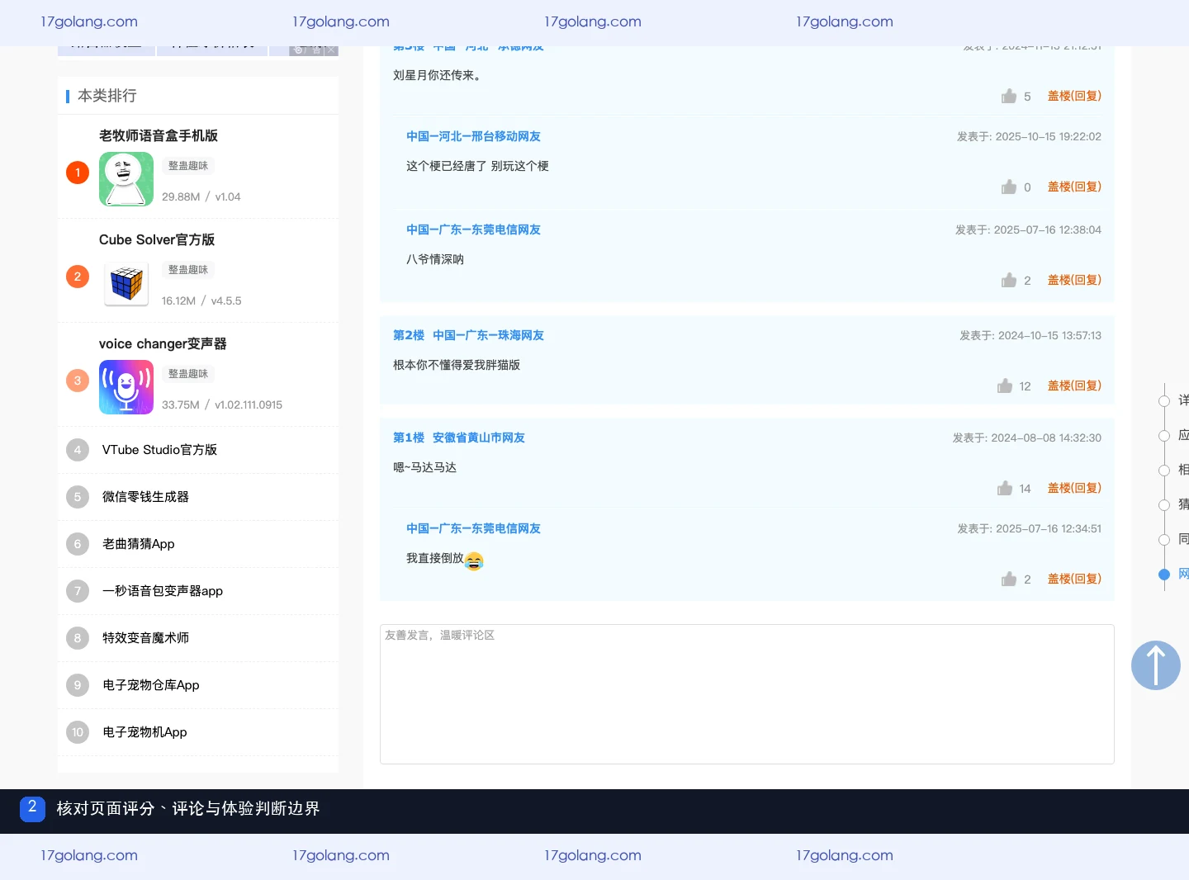Screen dimensions: 1189x880
Task: Reply to 刘星月你还传来 via 盖楼(回复)
Action: pos(1074,96)
